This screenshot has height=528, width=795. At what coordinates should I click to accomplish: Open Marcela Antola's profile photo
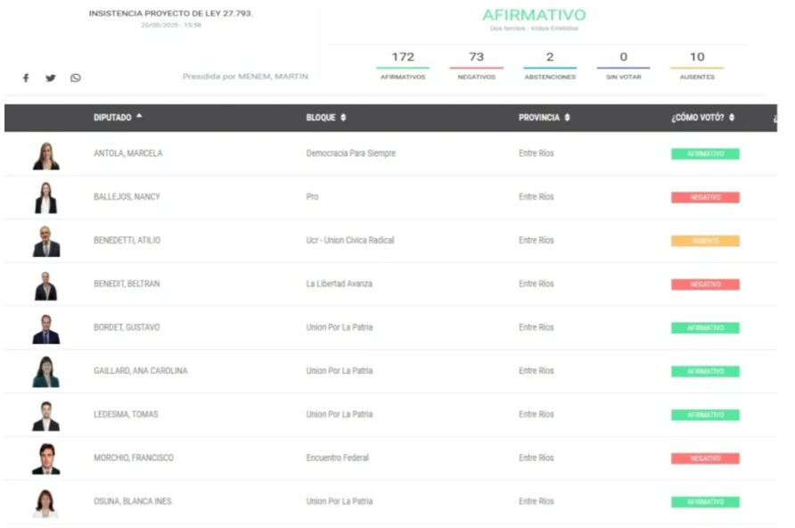coord(46,155)
